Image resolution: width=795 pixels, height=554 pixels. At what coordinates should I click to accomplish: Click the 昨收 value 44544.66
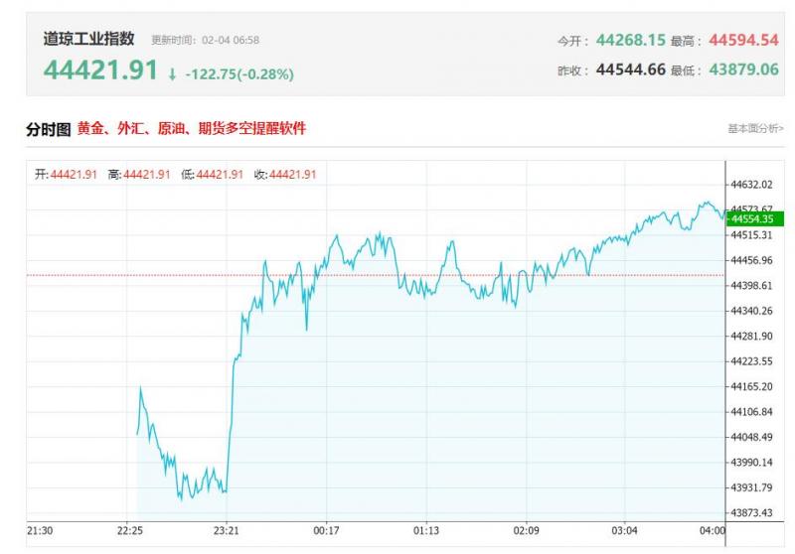coord(630,70)
